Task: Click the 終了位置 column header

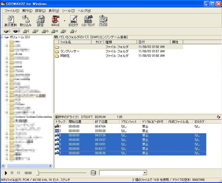Action: 106,122
